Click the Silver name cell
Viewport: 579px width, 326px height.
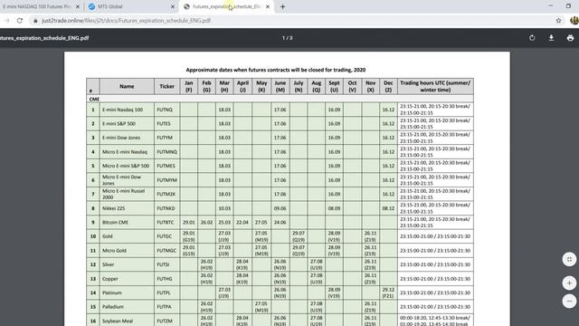(x=127, y=264)
